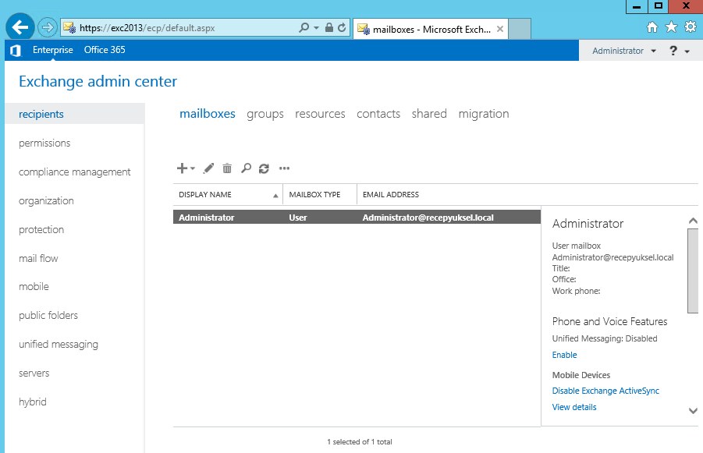Click the 'Unified Messaging: Disabled' text

pyautogui.click(x=605, y=338)
